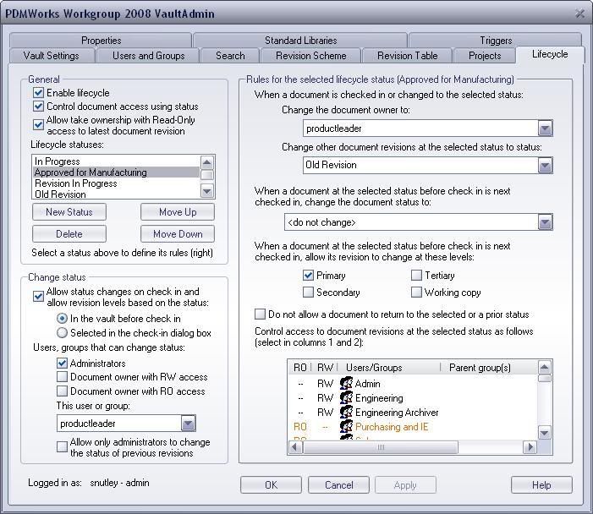Click the Engineering Archiver group icon

(345, 413)
